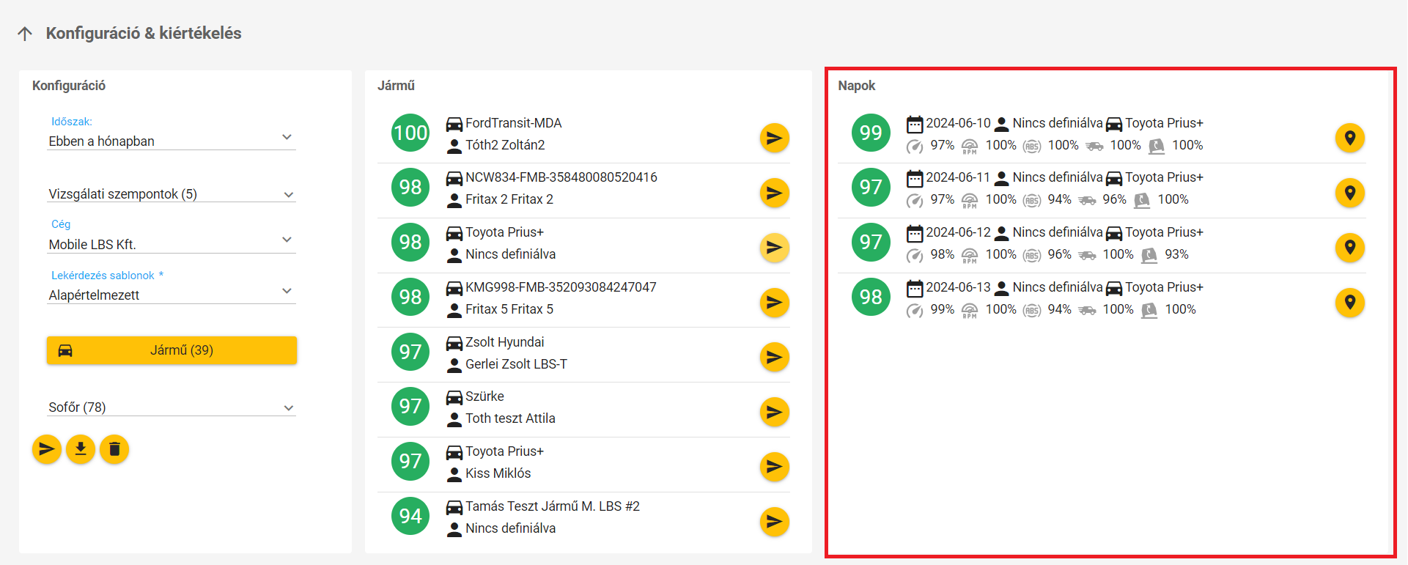Open the Cég company dropdown
Image resolution: width=1408 pixels, height=565 pixels.
click(171, 244)
